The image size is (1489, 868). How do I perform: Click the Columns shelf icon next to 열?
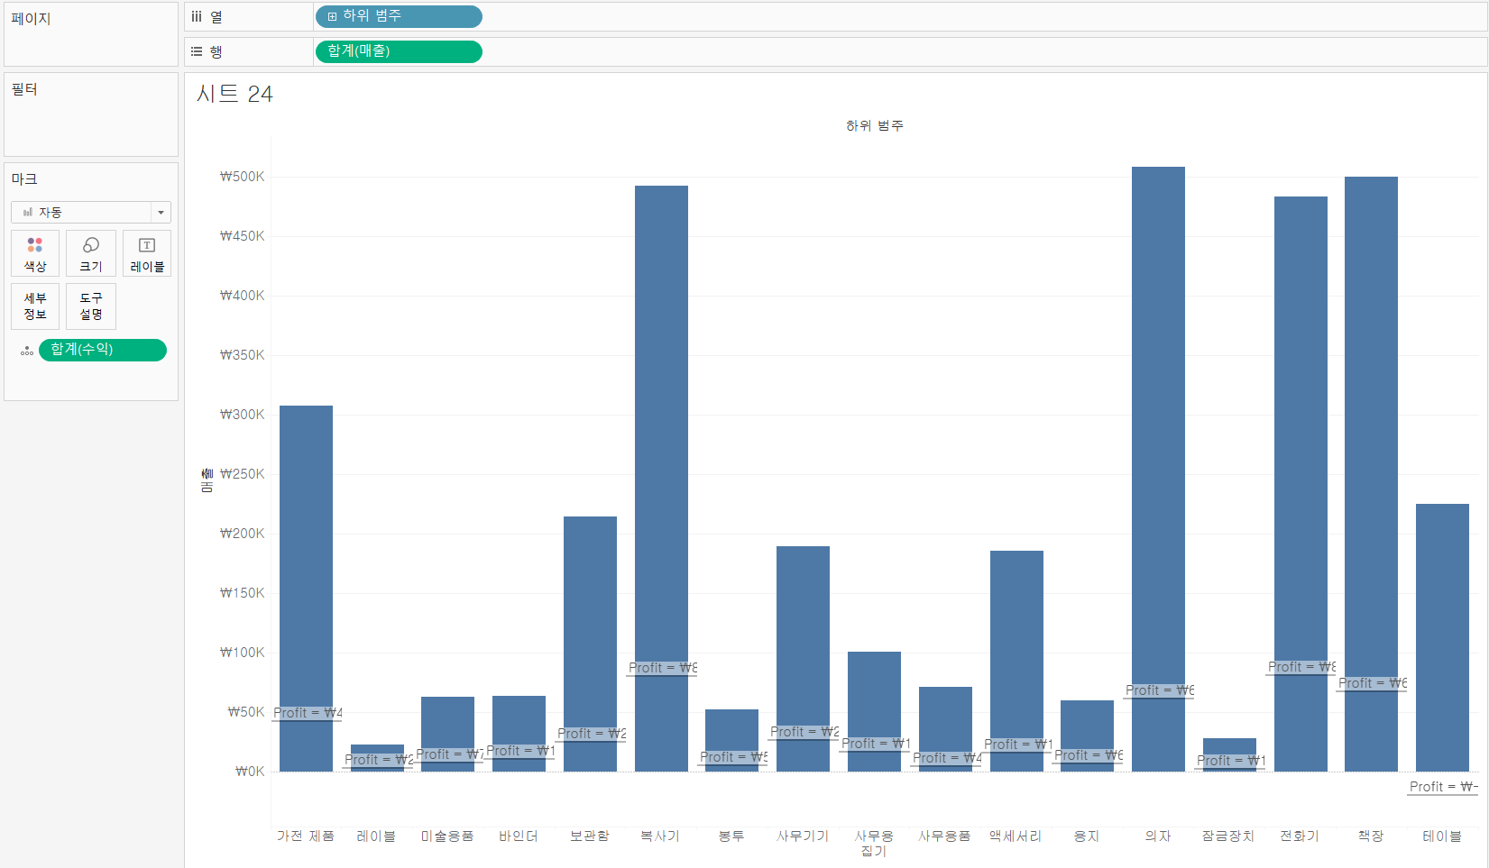[x=197, y=16]
